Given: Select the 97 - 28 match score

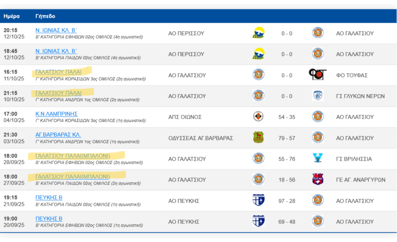Looking at the screenshot, I should 286,200.
